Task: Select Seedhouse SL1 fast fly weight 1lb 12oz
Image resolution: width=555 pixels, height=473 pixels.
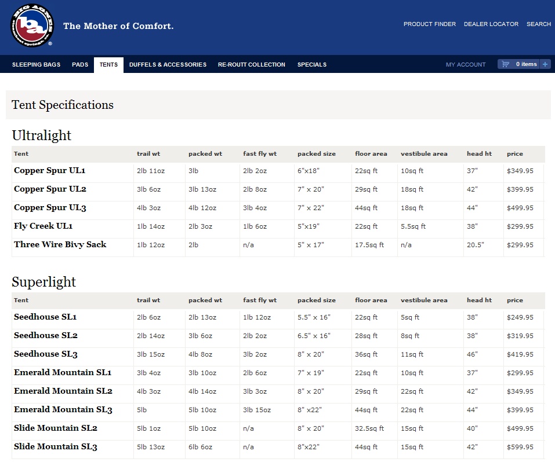Action: click(257, 318)
